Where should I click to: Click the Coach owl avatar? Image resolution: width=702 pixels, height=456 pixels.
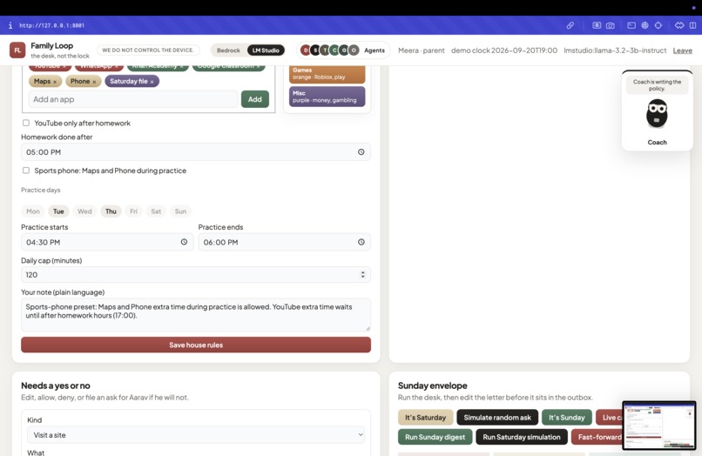[x=657, y=113]
